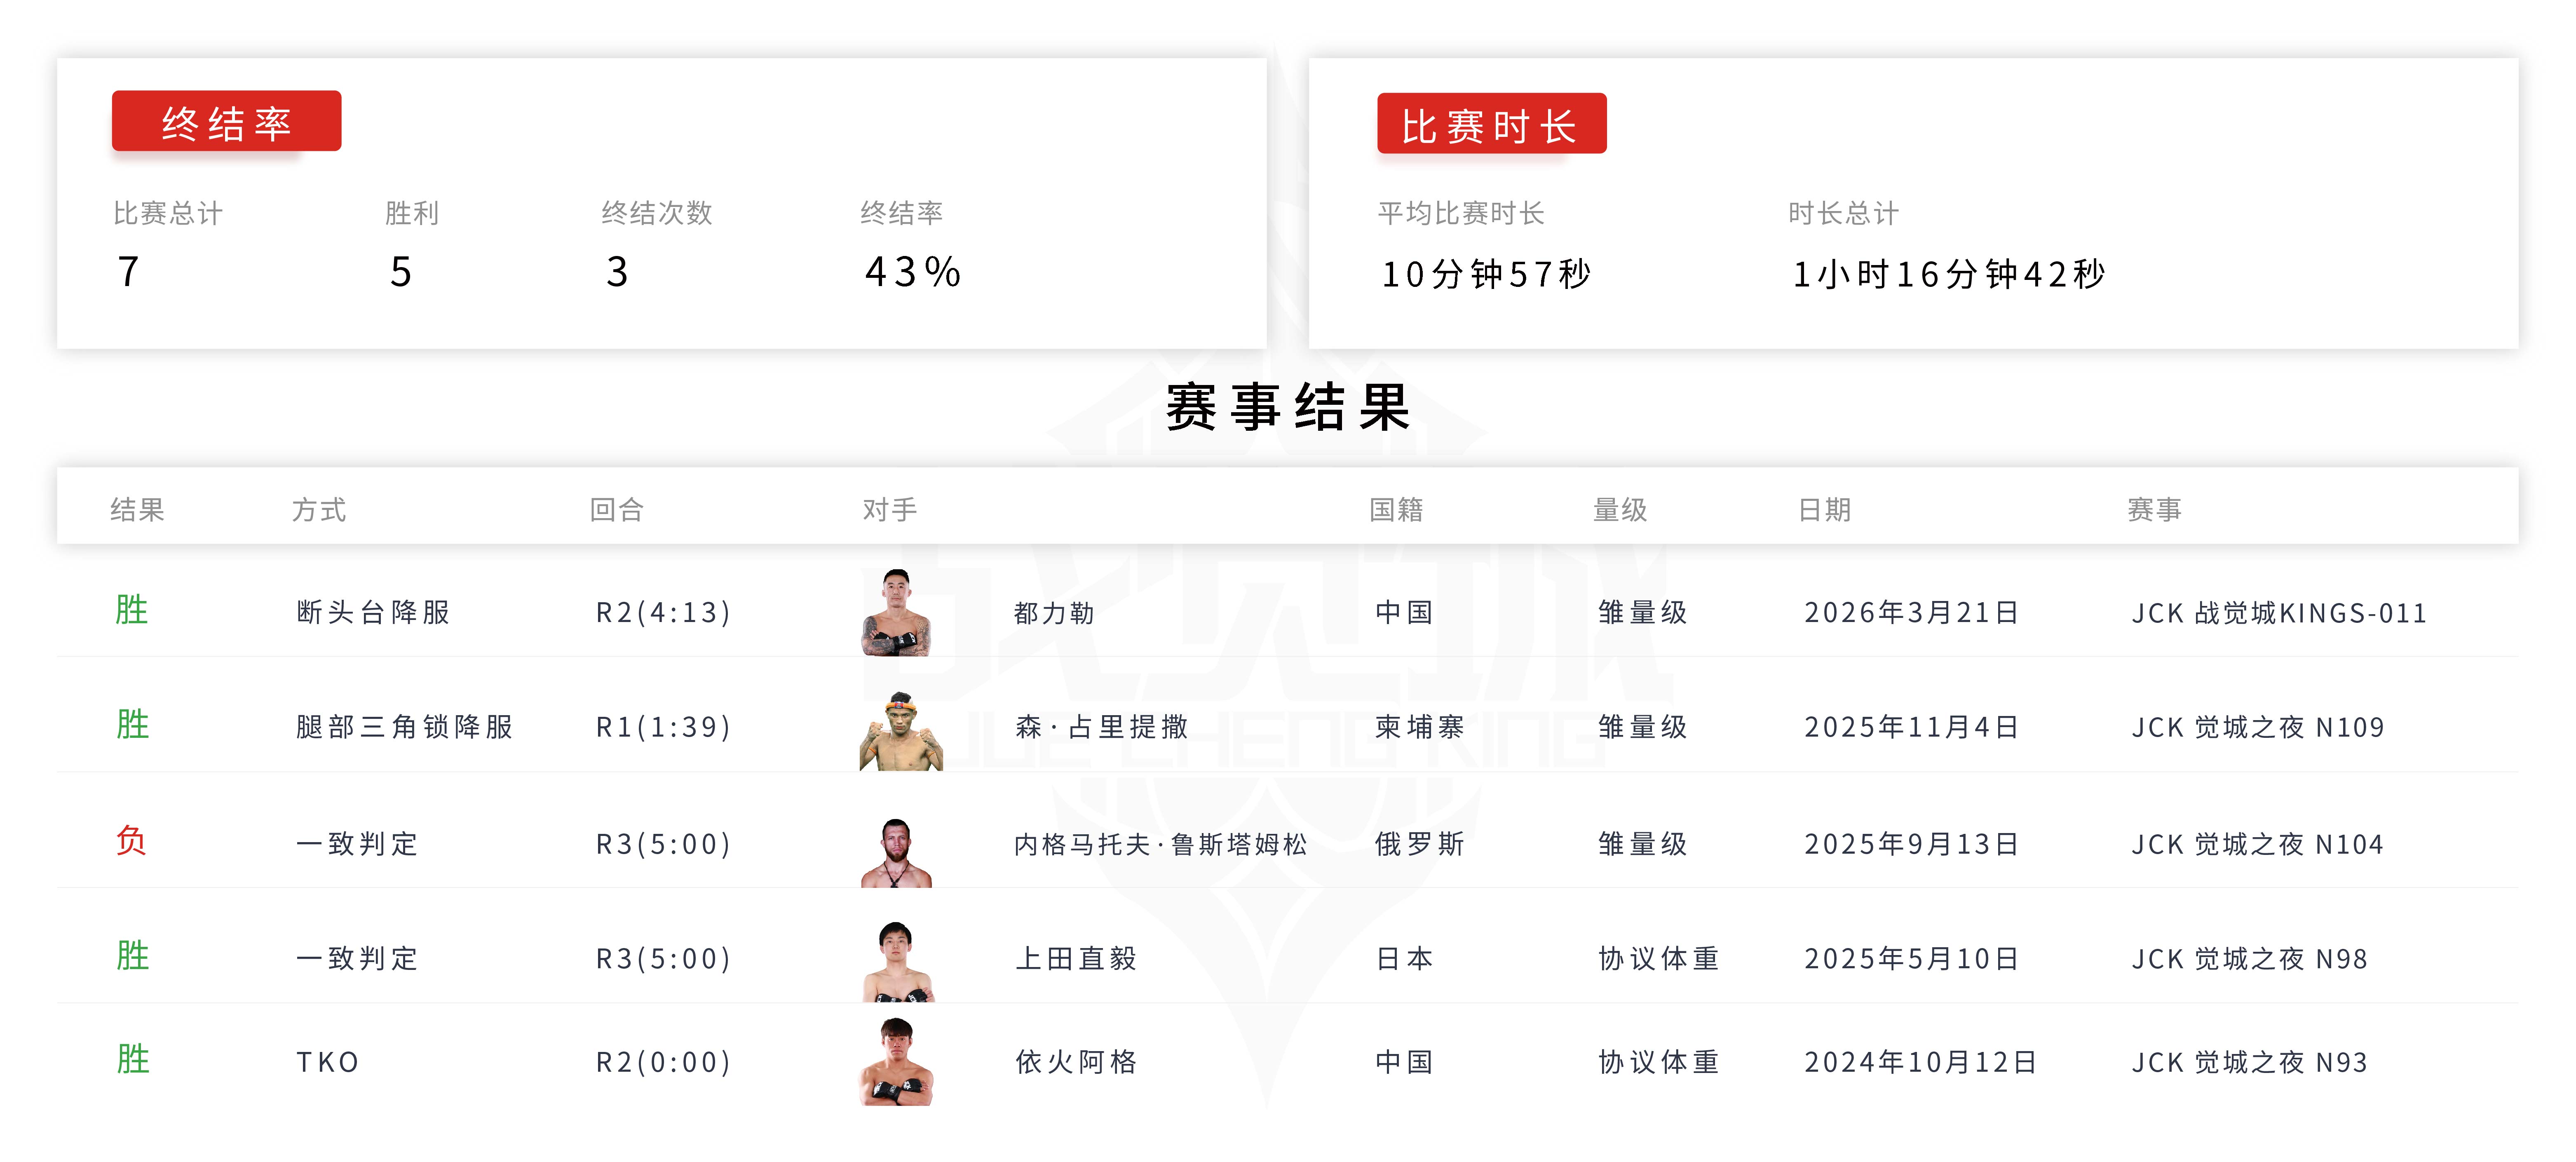This screenshot has width=2576, height=1162.
Task: Open opponent name 都力勒
Action: 1054,613
